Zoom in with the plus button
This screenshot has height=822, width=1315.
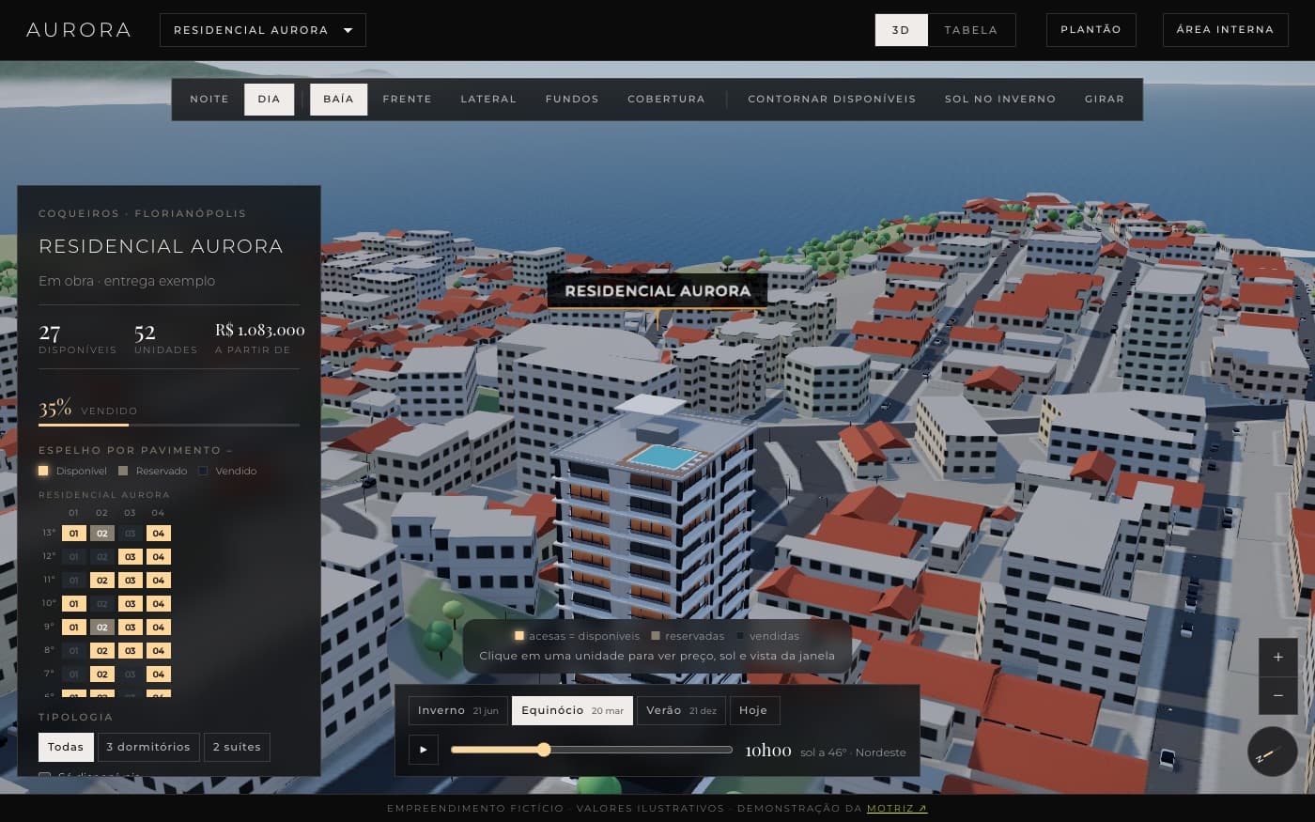pos(1277,658)
